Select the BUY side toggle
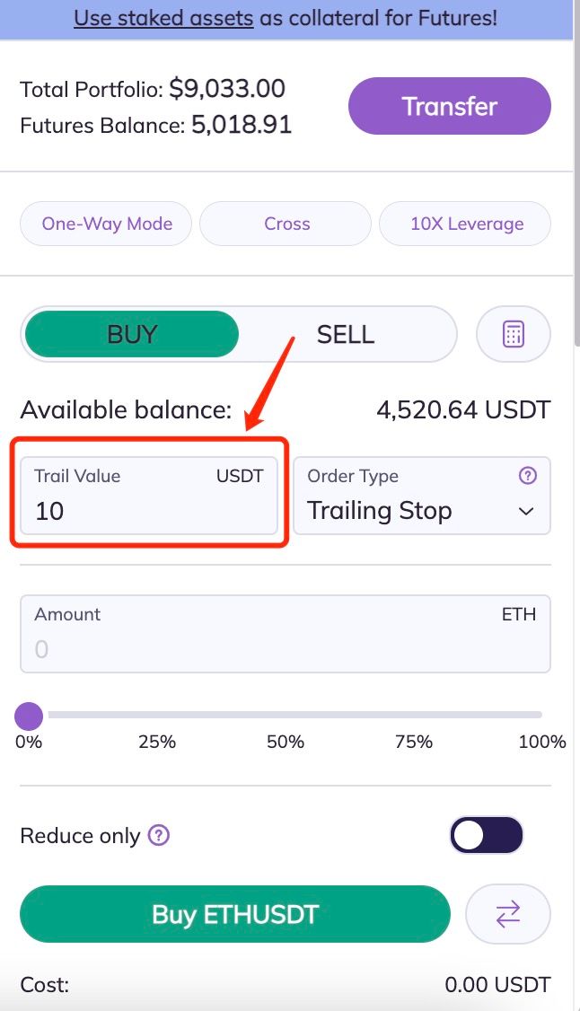Viewport: 580px width, 1011px height. click(x=132, y=334)
